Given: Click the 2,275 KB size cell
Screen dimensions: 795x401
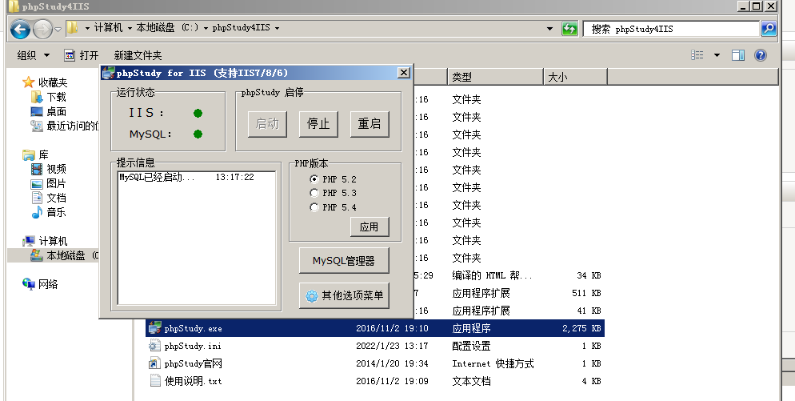Looking at the screenshot, I should pos(581,328).
